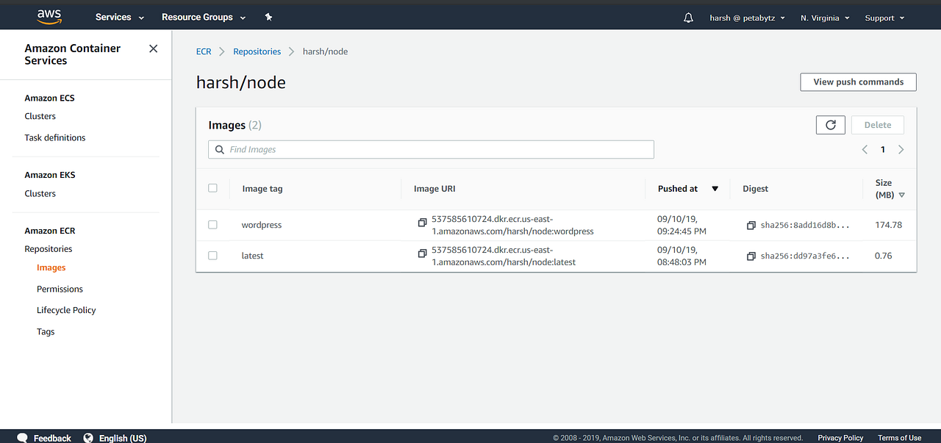The width and height of the screenshot is (941, 443).
Task: Click the Find Images search field
Action: 430,149
